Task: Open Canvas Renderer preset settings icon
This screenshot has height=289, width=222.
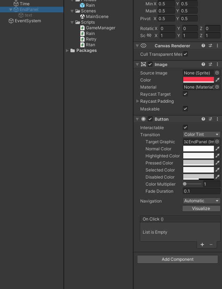Action: [x=210, y=46]
